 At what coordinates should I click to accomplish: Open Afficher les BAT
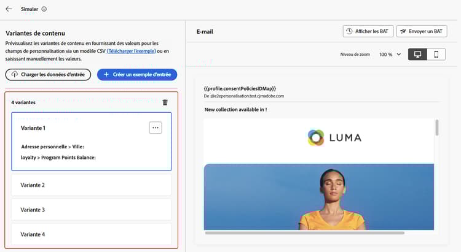[368, 31]
